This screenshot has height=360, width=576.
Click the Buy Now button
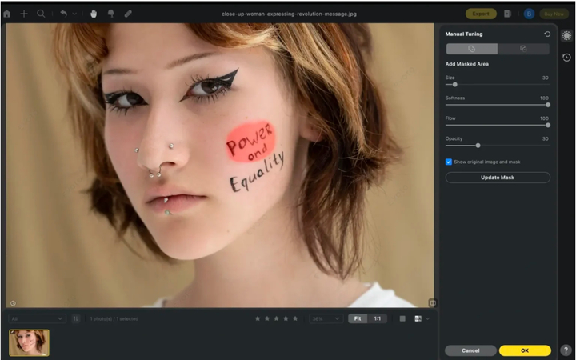tap(554, 14)
